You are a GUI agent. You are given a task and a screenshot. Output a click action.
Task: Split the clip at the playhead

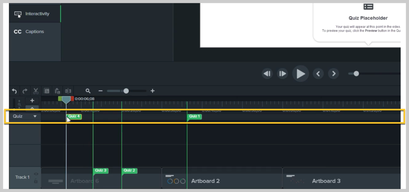pyautogui.click(x=68, y=91)
